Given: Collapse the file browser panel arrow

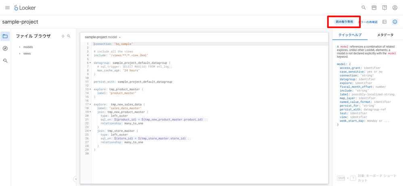Looking at the screenshot, I should pyautogui.click(x=75, y=179).
